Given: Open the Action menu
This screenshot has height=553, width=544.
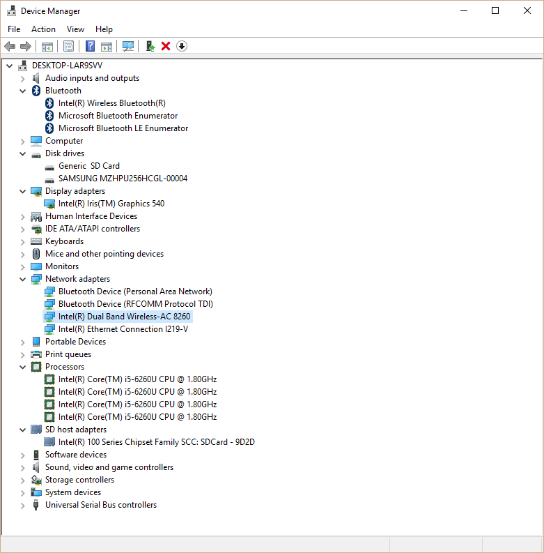Looking at the screenshot, I should (43, 29).
